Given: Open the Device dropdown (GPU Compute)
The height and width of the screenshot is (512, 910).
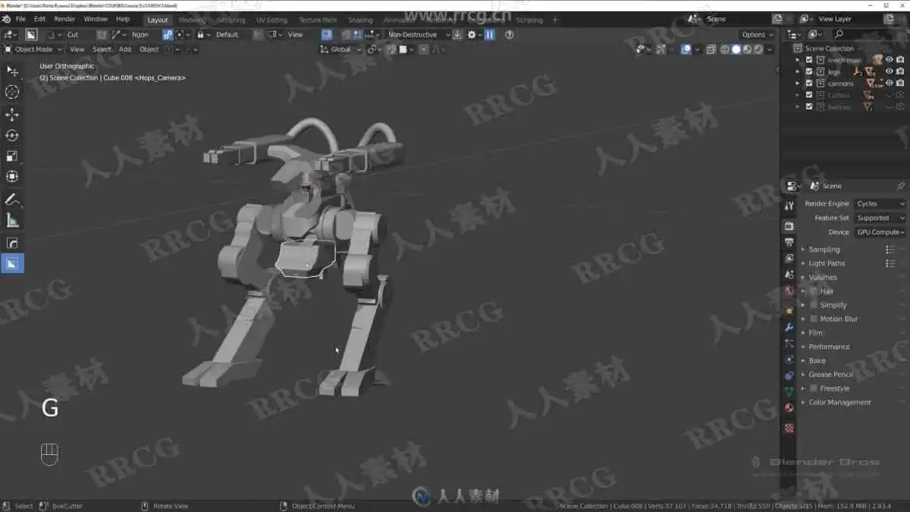Looking at the screenshot, I should tap(880, 232).
